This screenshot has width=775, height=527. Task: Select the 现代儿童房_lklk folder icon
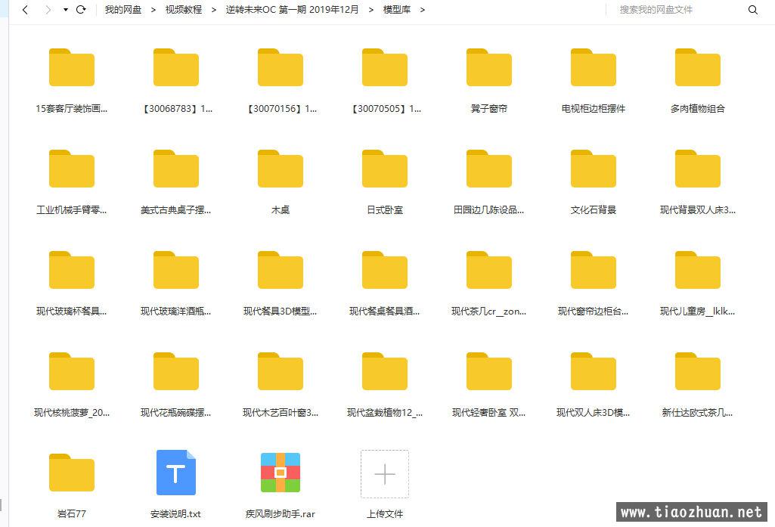tap(697, 270)
